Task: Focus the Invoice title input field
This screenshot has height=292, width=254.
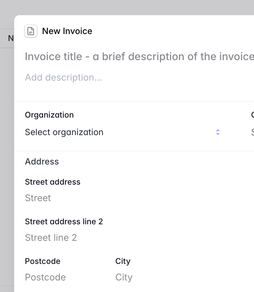Action: pyautogui.click(x=139, y=56)
